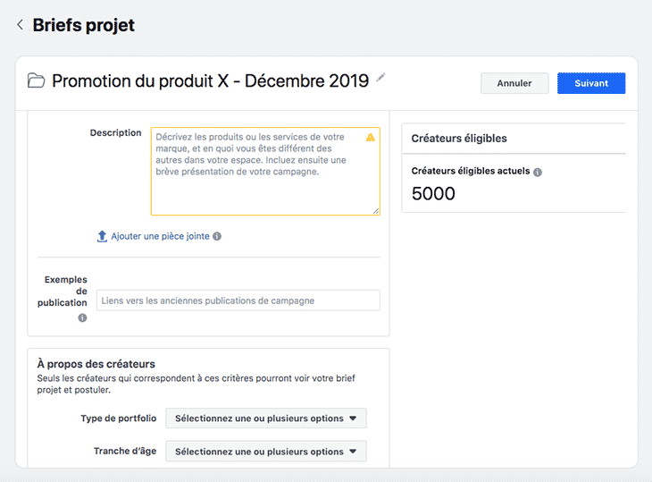
Task: Click the pencil icon to edit project name
Action: [381, 79]
